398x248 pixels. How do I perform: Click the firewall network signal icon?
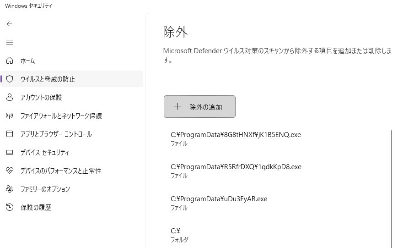10,116
